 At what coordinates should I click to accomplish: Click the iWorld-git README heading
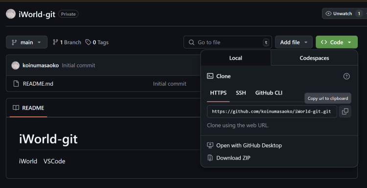click(48, 140)
